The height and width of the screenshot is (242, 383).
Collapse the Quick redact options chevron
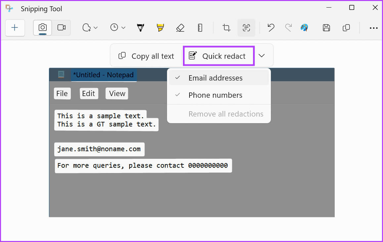pos(262,56)
